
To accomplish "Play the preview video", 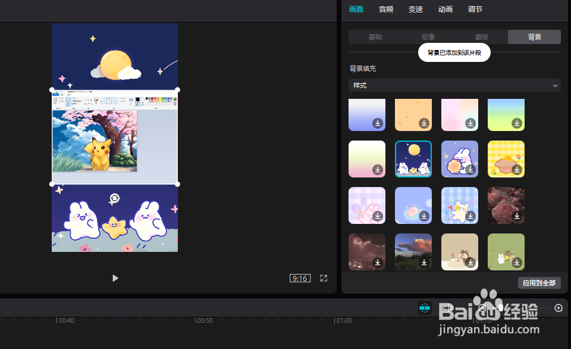I will click(115, 278).
